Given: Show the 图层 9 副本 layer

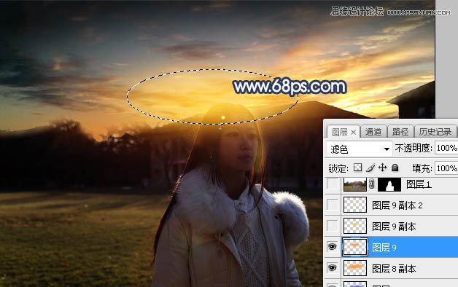Looking at the screenshot, I should 333,226.
